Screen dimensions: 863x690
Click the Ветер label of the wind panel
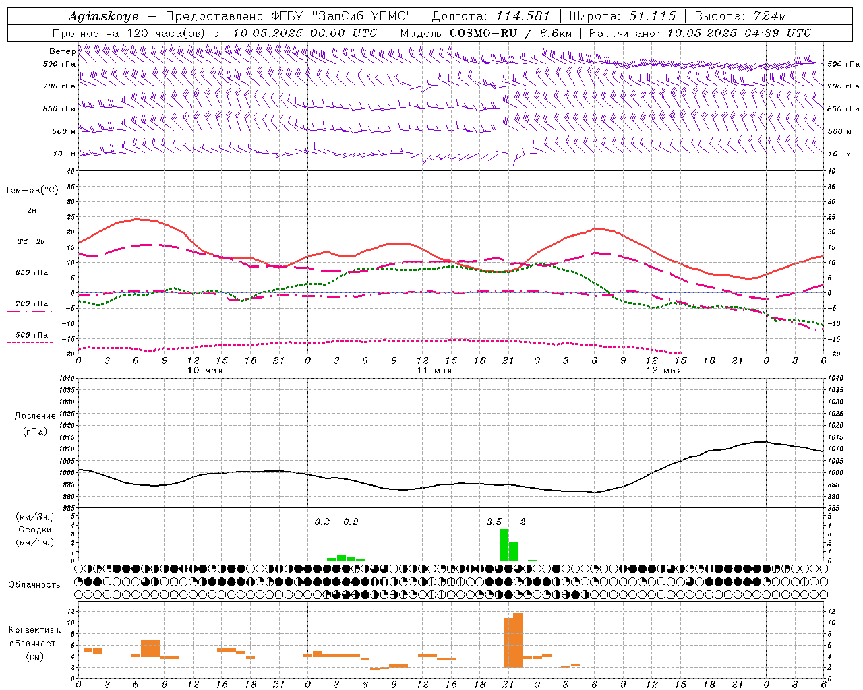(63, 51)
